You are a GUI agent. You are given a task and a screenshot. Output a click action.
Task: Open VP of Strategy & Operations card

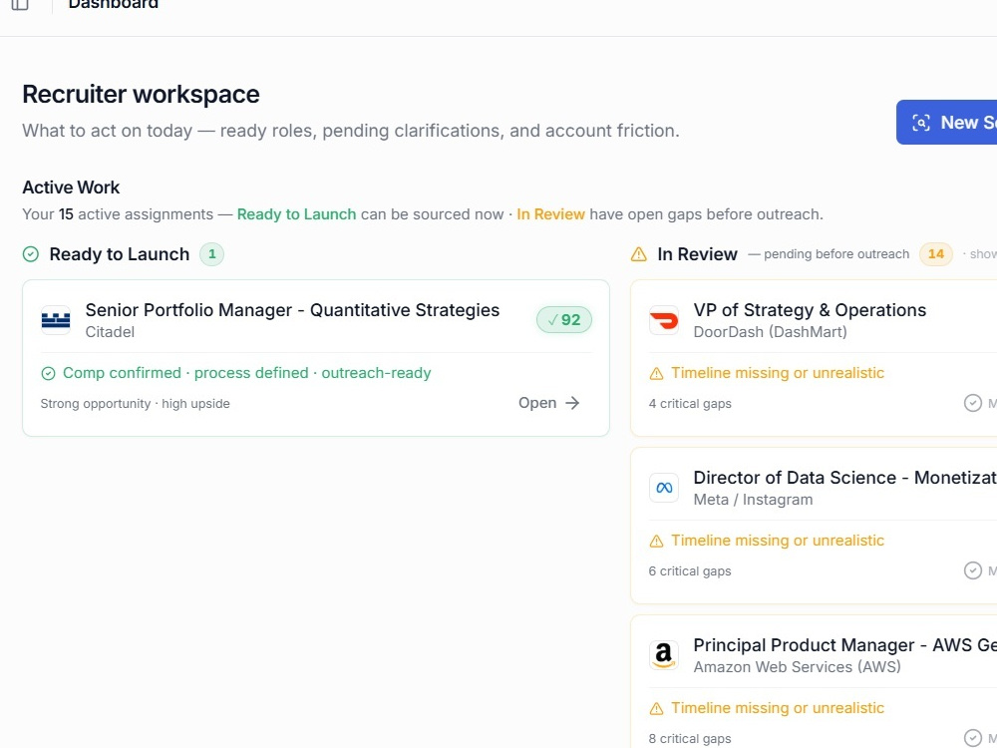click(x=810, y=310)
